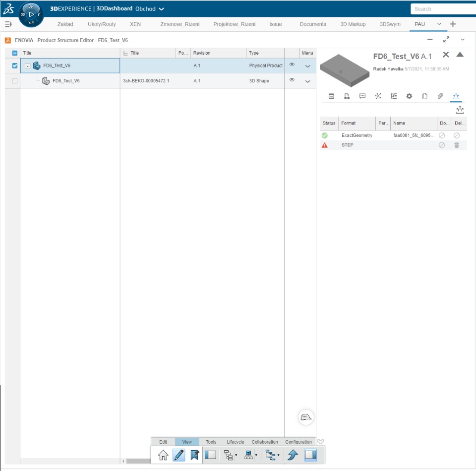
Task: Click the Home icon in action bar
Action: pyautogui.click(x=163, y=455)
